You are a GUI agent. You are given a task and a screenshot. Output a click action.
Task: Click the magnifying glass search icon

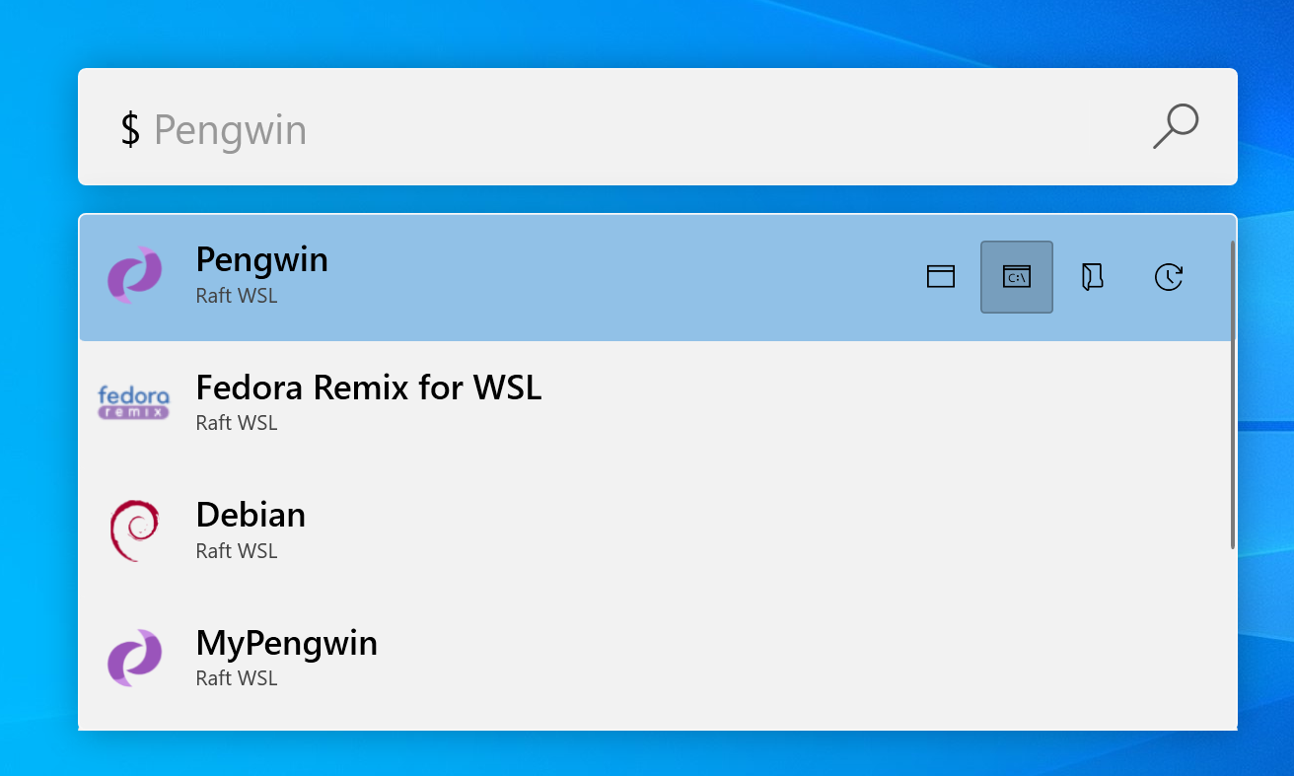[x=1176, y=126]
